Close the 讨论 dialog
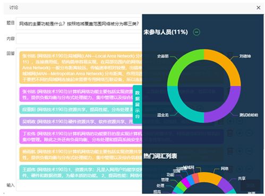The image size is (265, 196). click(x=258, y=7)
